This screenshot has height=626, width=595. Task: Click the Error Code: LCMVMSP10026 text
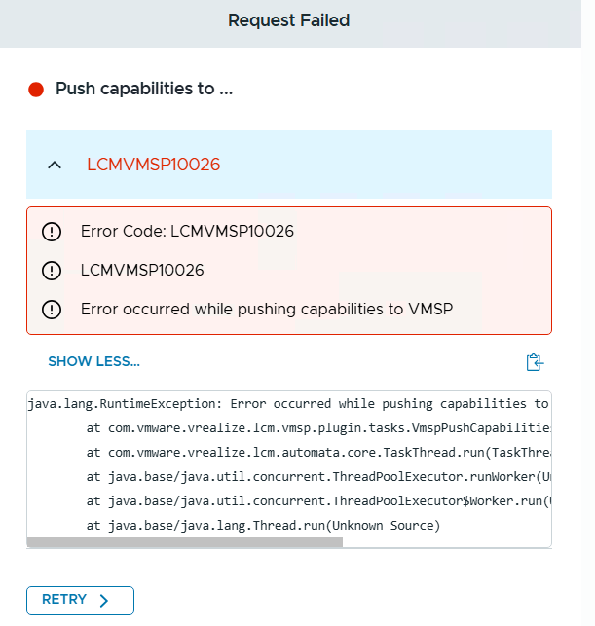pyautogui.click(x=187, y=232)
